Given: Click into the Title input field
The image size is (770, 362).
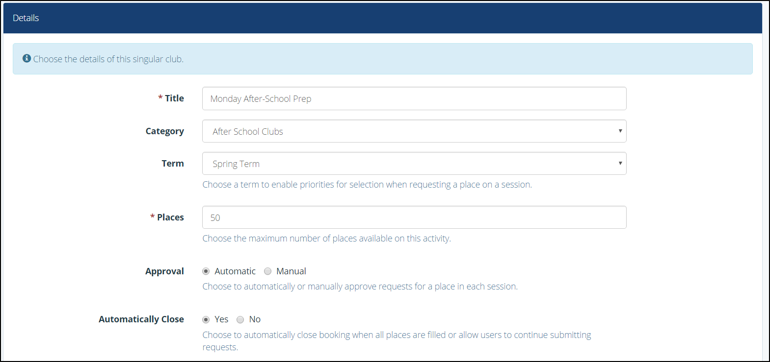Looking at the screenshot, I should pyautogui.click(x=414, y=98).
